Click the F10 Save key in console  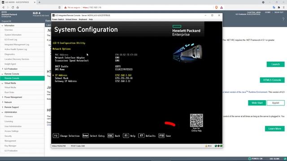pos(161,136)
